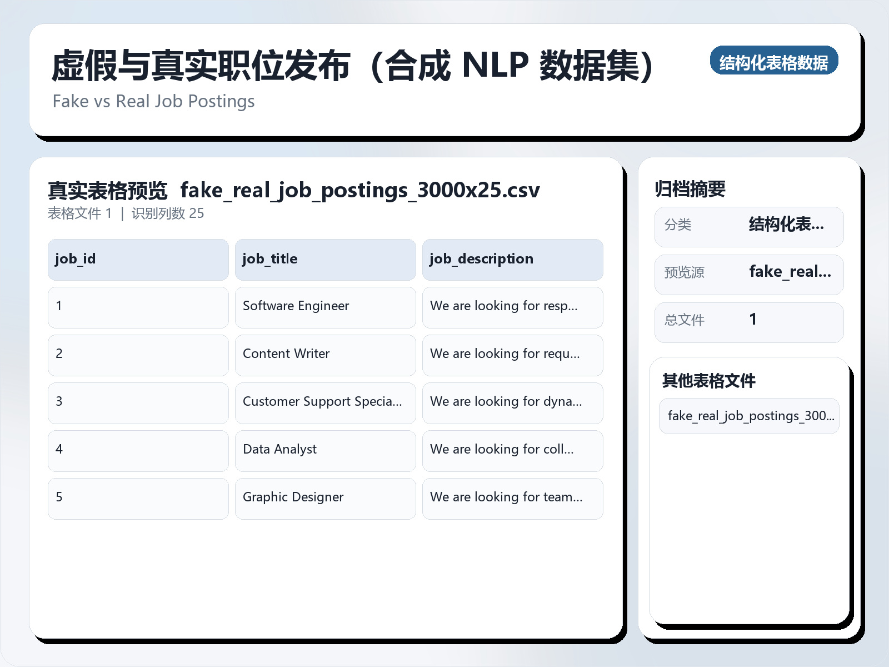Click the Fake vs Real Job Postings subtitle
This screenshot has width=889, height=667.
(x=153, y=101)
